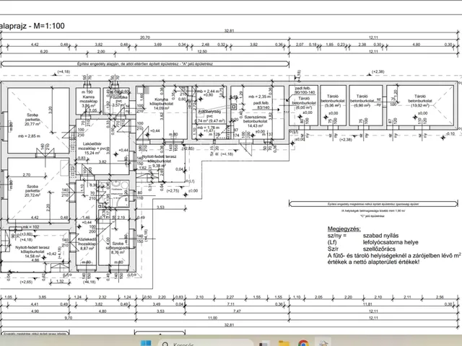The image size is (462, 346).
Task: Click the 'mb = 2,85 m' ceiling height text
Action: tap(29, 136)
